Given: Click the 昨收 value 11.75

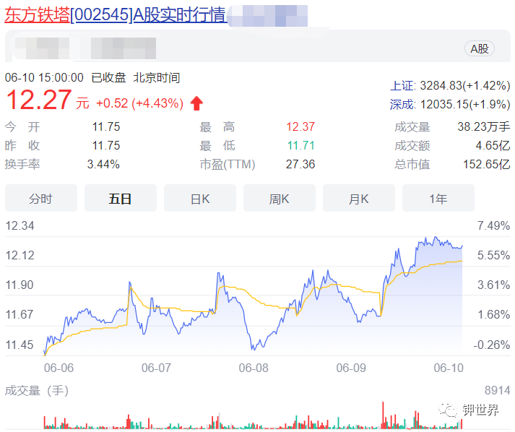Looking at the screenshot, I should pos(106,145).
